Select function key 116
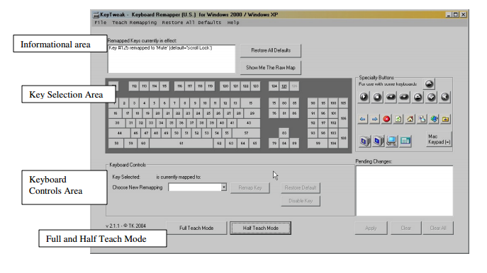 (x=179, y=86)
